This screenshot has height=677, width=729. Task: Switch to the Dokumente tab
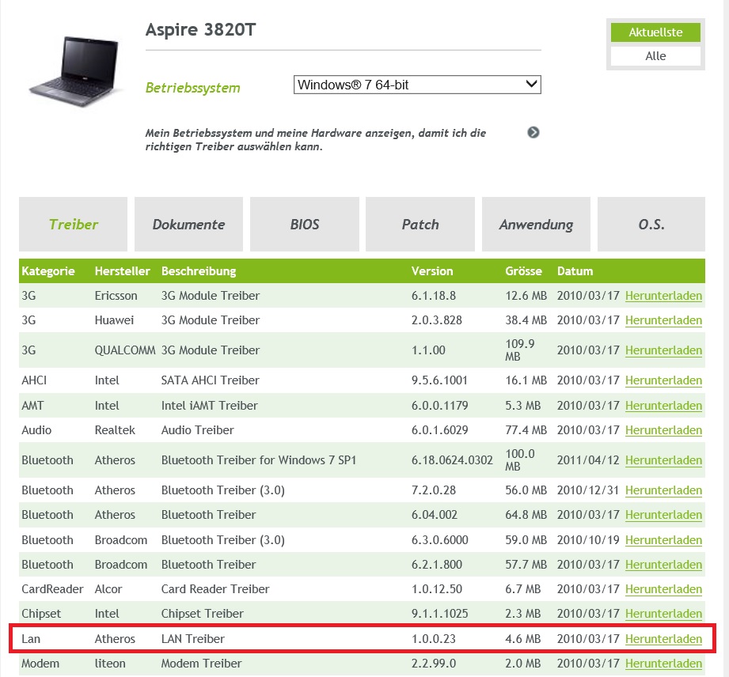click(x=188, y=225)
